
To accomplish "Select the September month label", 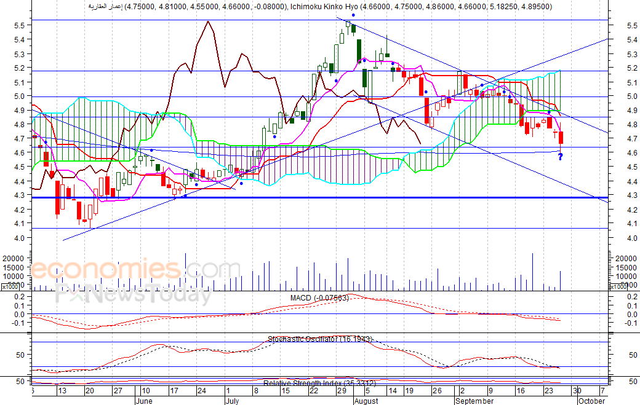I will [474, 401].
